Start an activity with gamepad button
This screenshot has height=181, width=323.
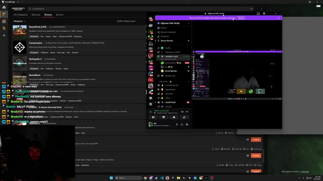click(x=174, y=117)
